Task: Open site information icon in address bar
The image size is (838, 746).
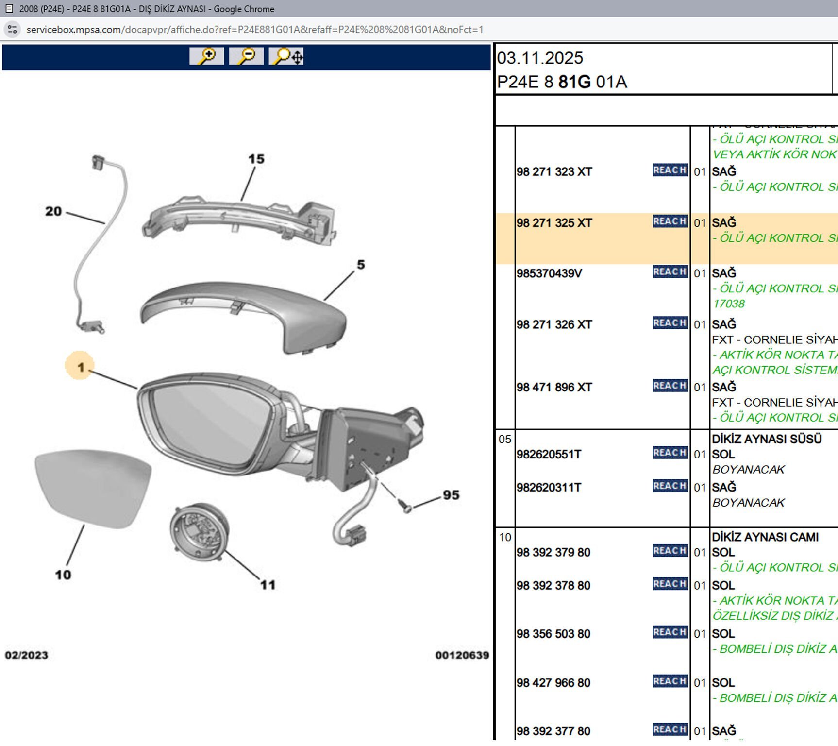Action: pos(13,30)
